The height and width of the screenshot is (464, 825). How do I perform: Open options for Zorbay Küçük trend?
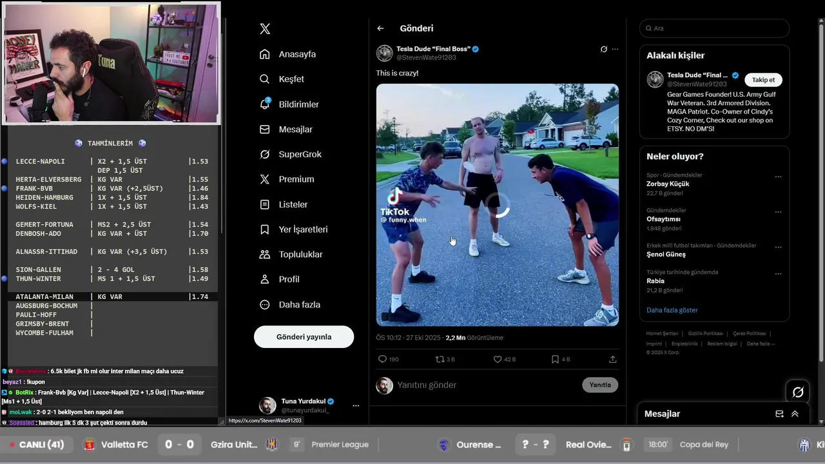(778, 177)
